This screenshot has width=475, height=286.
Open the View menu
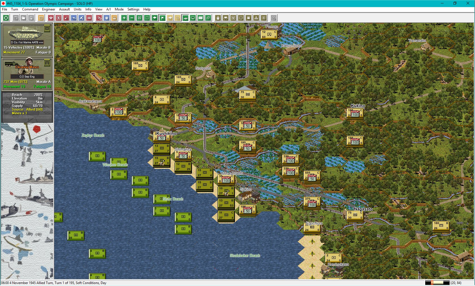99,9
